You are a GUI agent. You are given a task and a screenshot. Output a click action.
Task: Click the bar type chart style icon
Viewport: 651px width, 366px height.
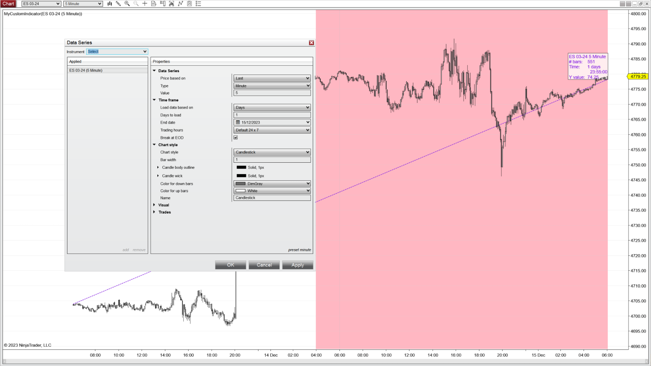(110, 4)
